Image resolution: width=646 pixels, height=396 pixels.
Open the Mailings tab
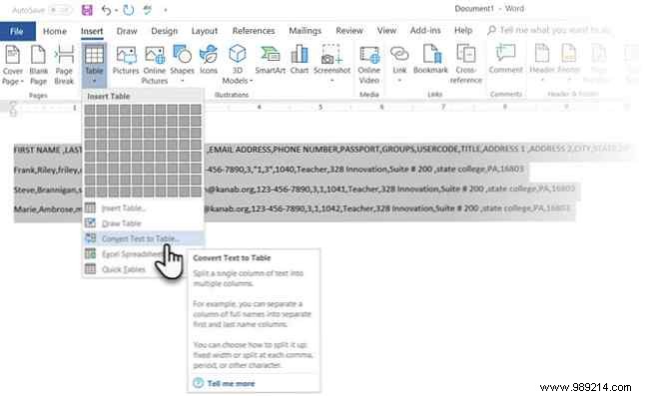point(305,31)
